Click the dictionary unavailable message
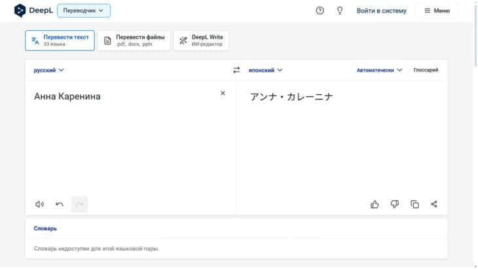This screenshot has width=478, height=269. [97, 249]
